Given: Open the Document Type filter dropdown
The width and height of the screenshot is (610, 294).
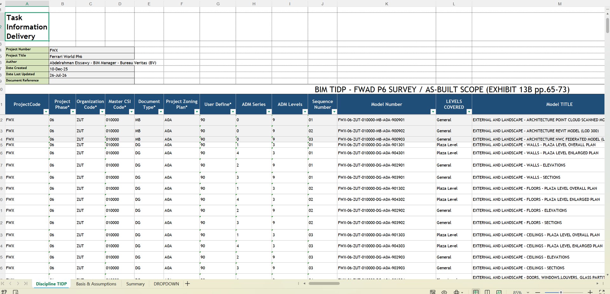Looking at the screenshot, I should click(x=161, y=112).
